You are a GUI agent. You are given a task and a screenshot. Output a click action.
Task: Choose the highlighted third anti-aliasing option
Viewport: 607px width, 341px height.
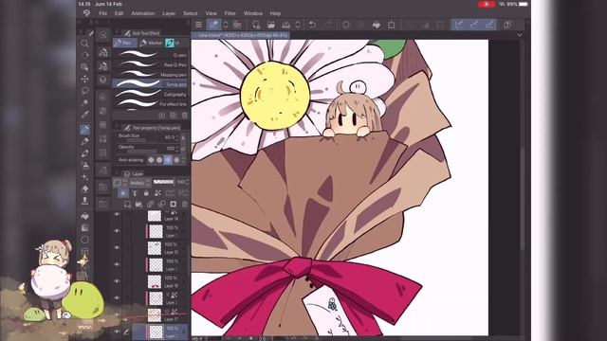point(168,160)
